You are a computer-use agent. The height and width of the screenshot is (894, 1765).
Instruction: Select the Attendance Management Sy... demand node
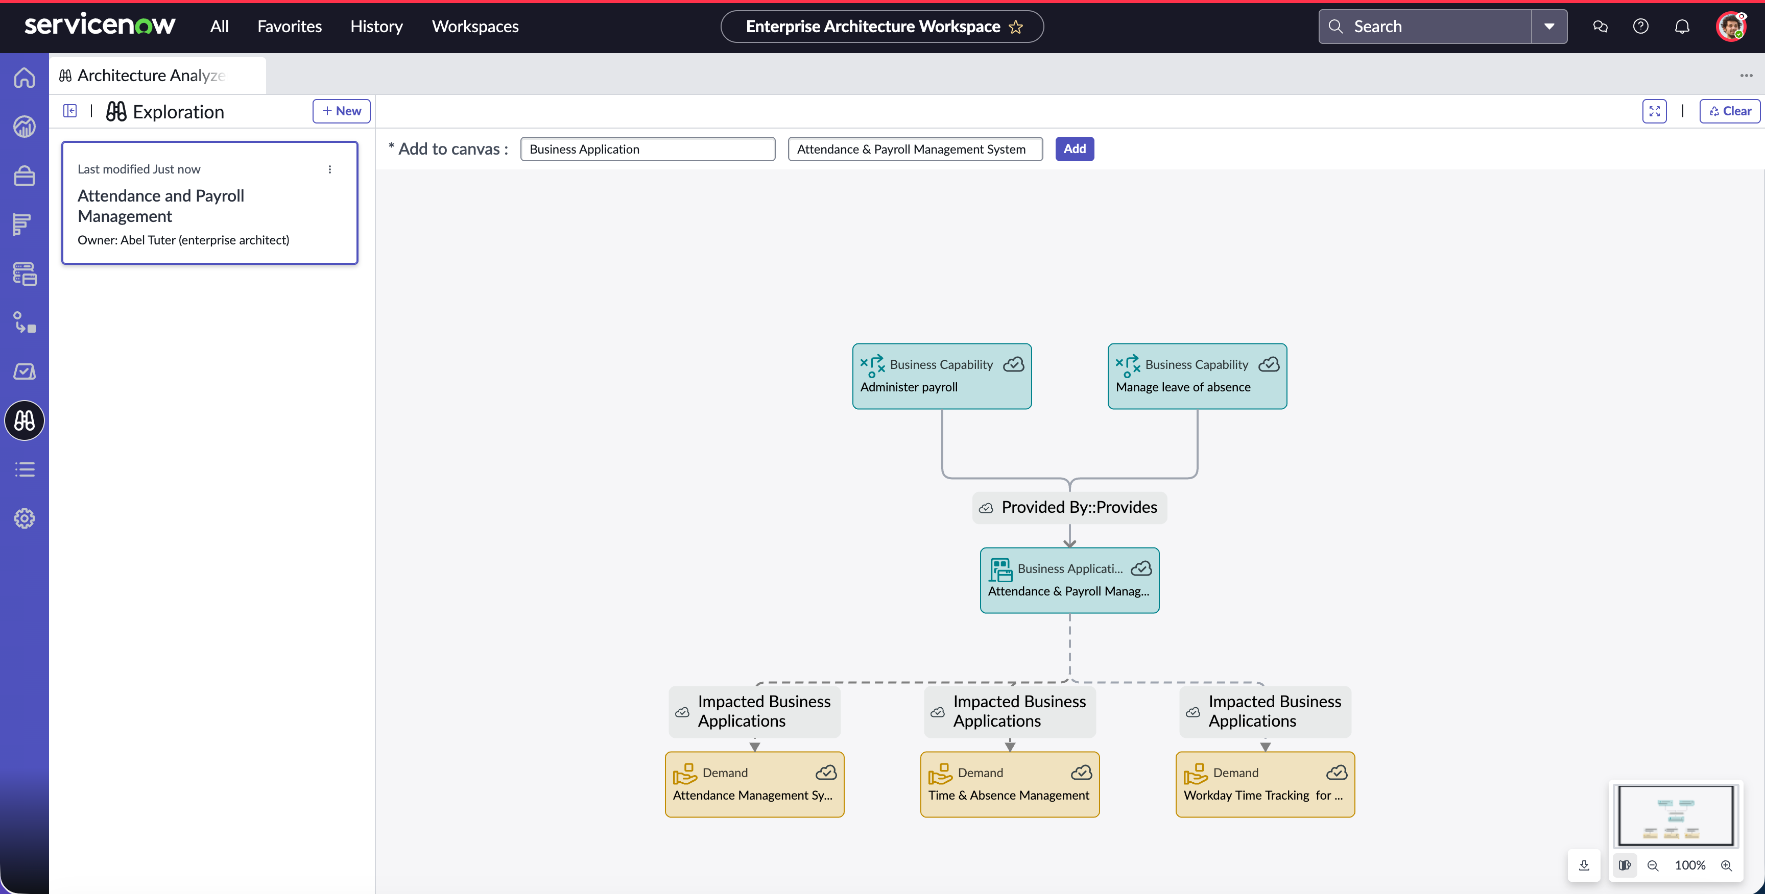[x=754, y=784]
